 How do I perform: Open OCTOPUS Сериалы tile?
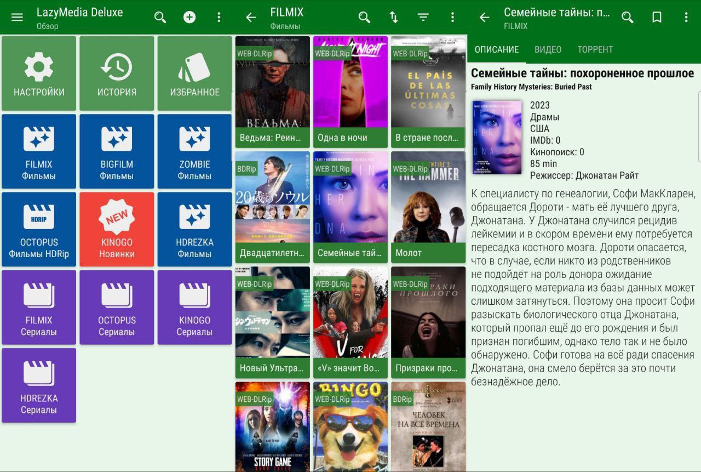(x=117, y=308)
